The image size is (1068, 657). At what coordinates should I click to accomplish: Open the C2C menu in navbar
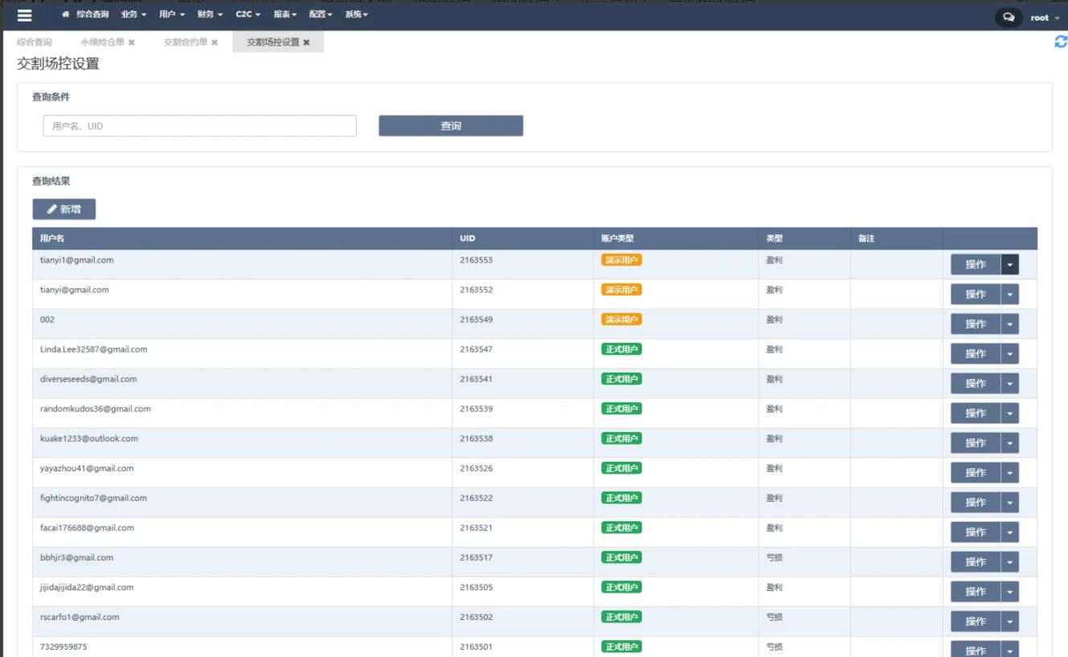click(x=248, y=14)
